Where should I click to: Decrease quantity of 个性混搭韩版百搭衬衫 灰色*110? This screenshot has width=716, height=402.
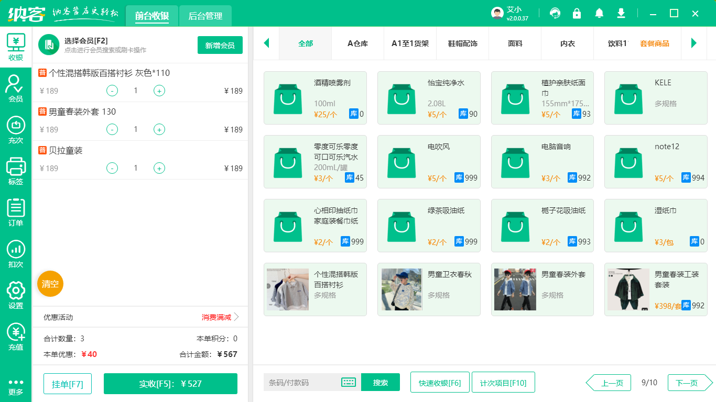(112, 91)
